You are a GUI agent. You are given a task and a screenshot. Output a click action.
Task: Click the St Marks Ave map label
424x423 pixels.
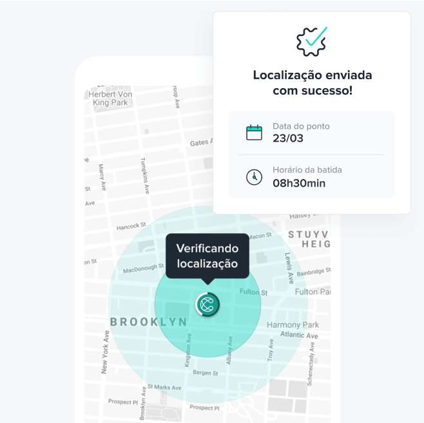pos(164,388)
